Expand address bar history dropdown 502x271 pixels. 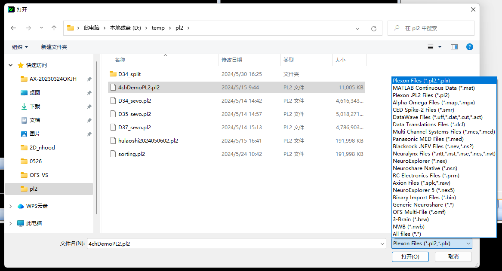[x=357, y=28]
